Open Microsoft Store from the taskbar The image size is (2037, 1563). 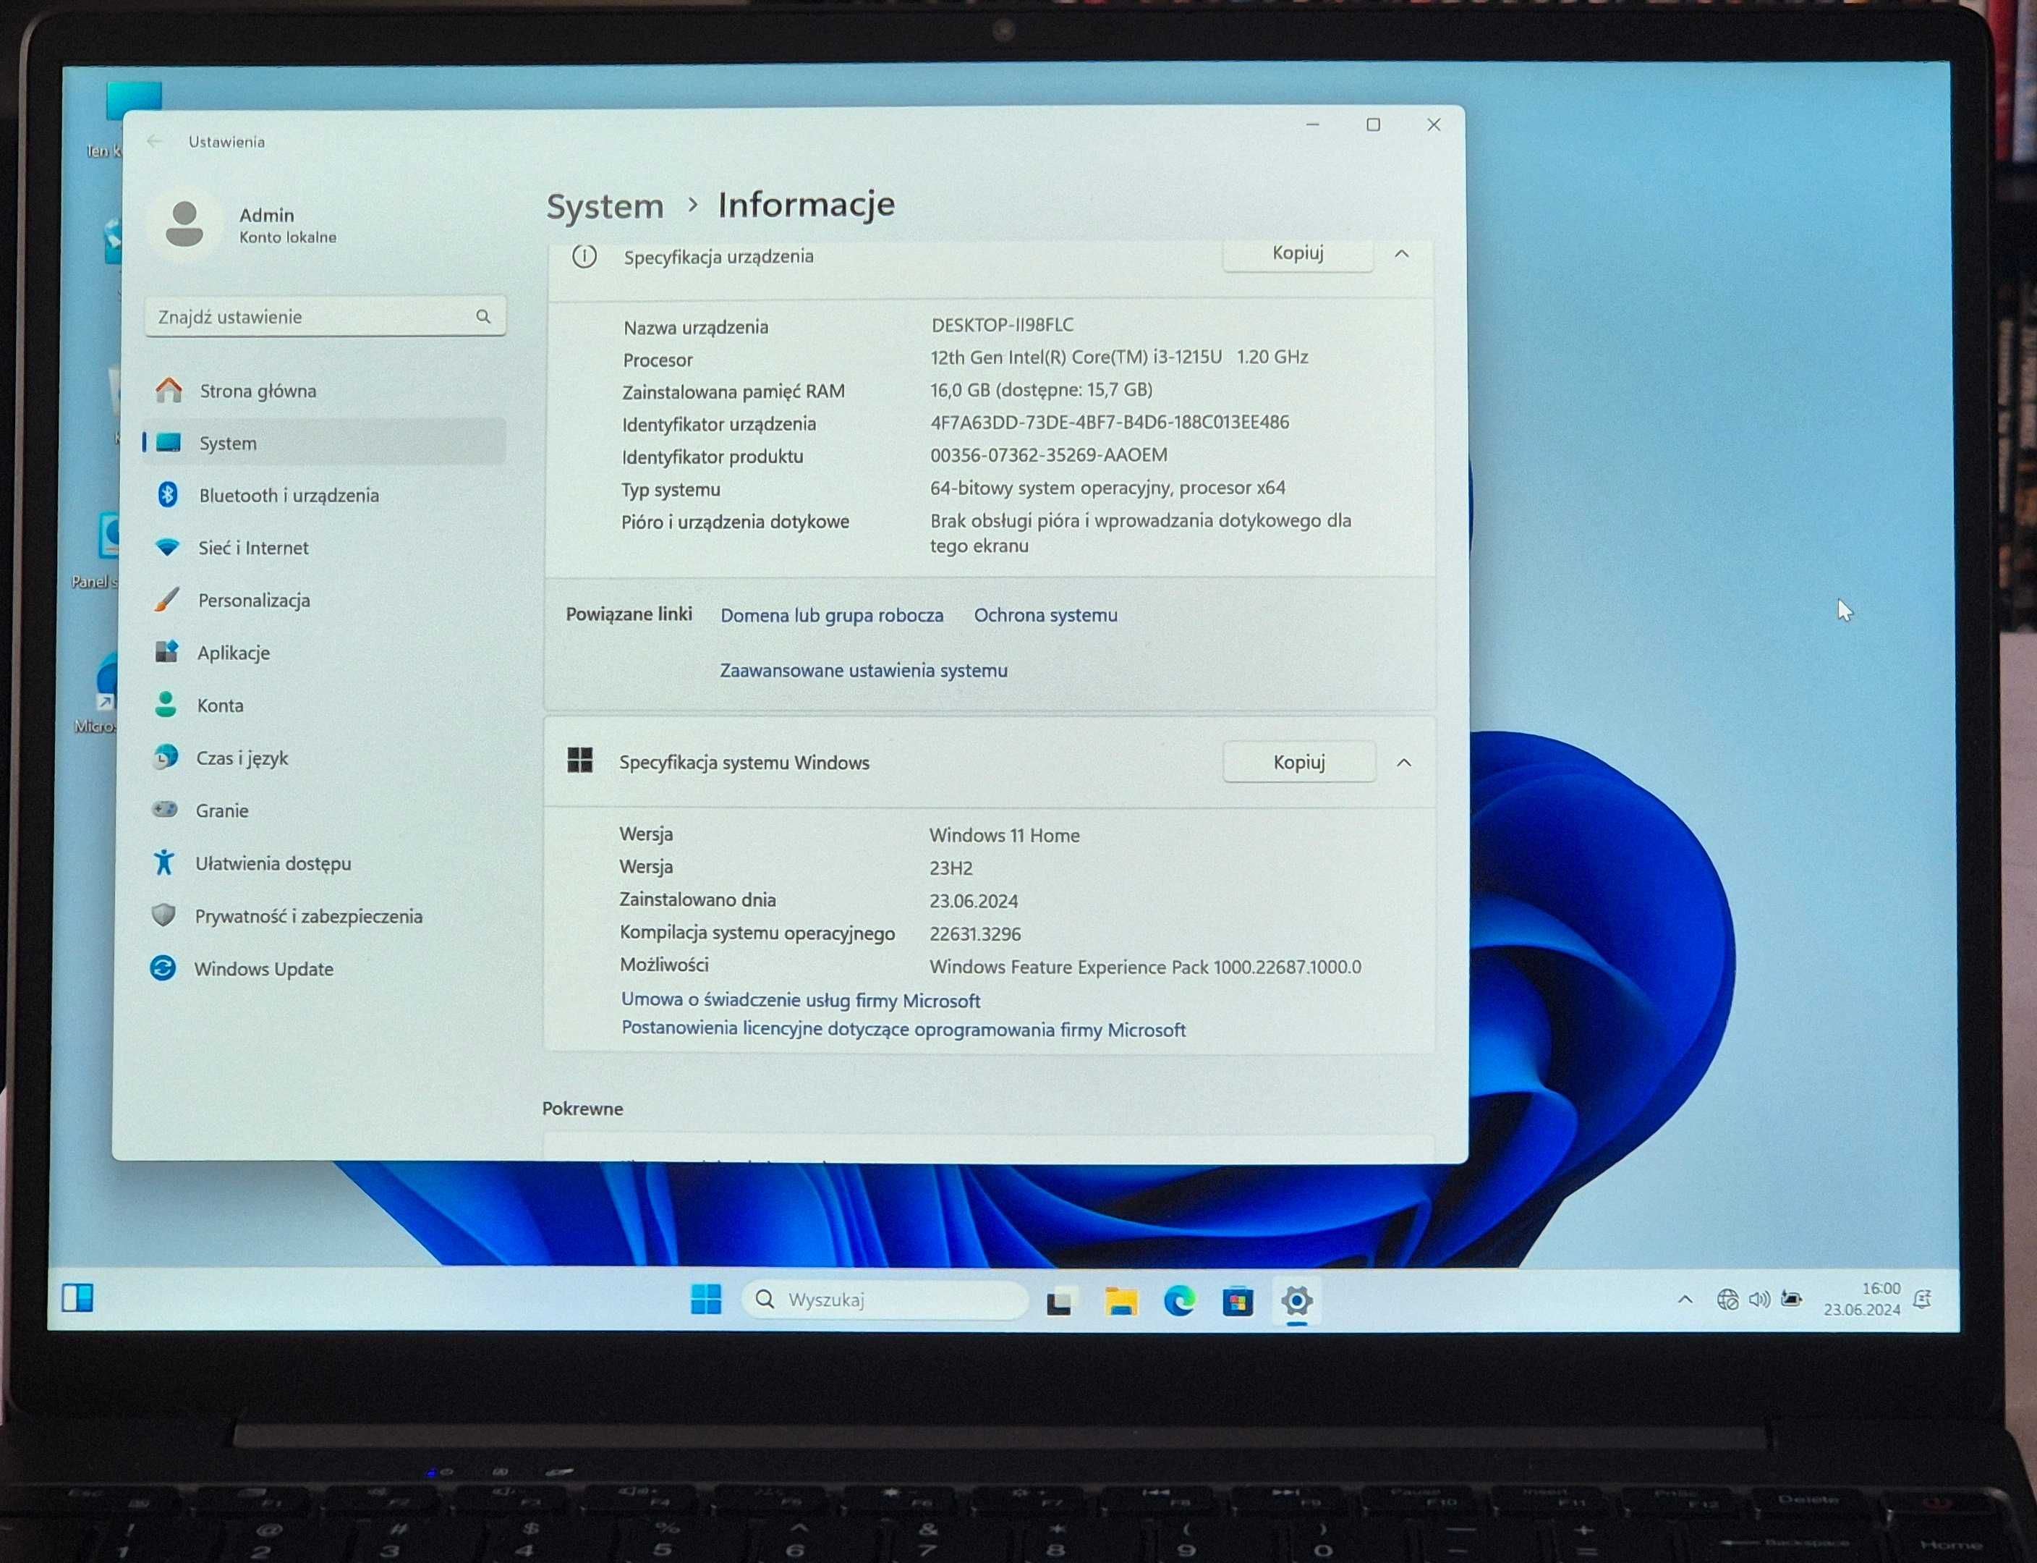1238,1302
